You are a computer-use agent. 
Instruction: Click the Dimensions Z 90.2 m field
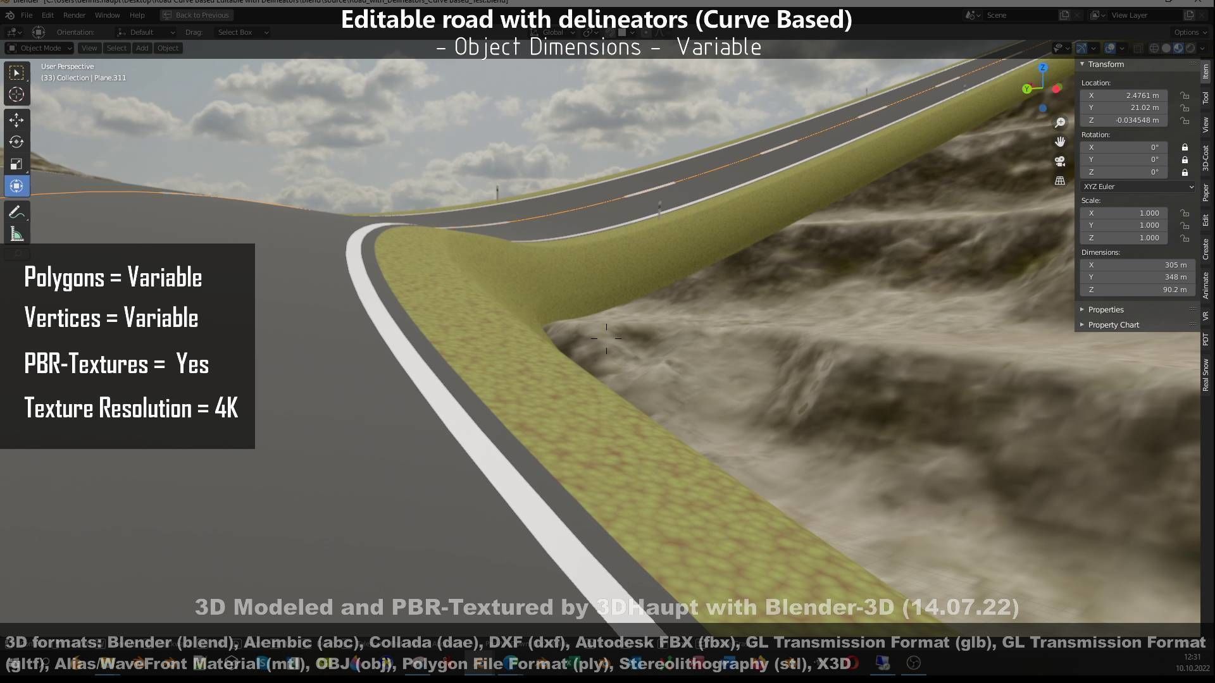[1138, 290]
